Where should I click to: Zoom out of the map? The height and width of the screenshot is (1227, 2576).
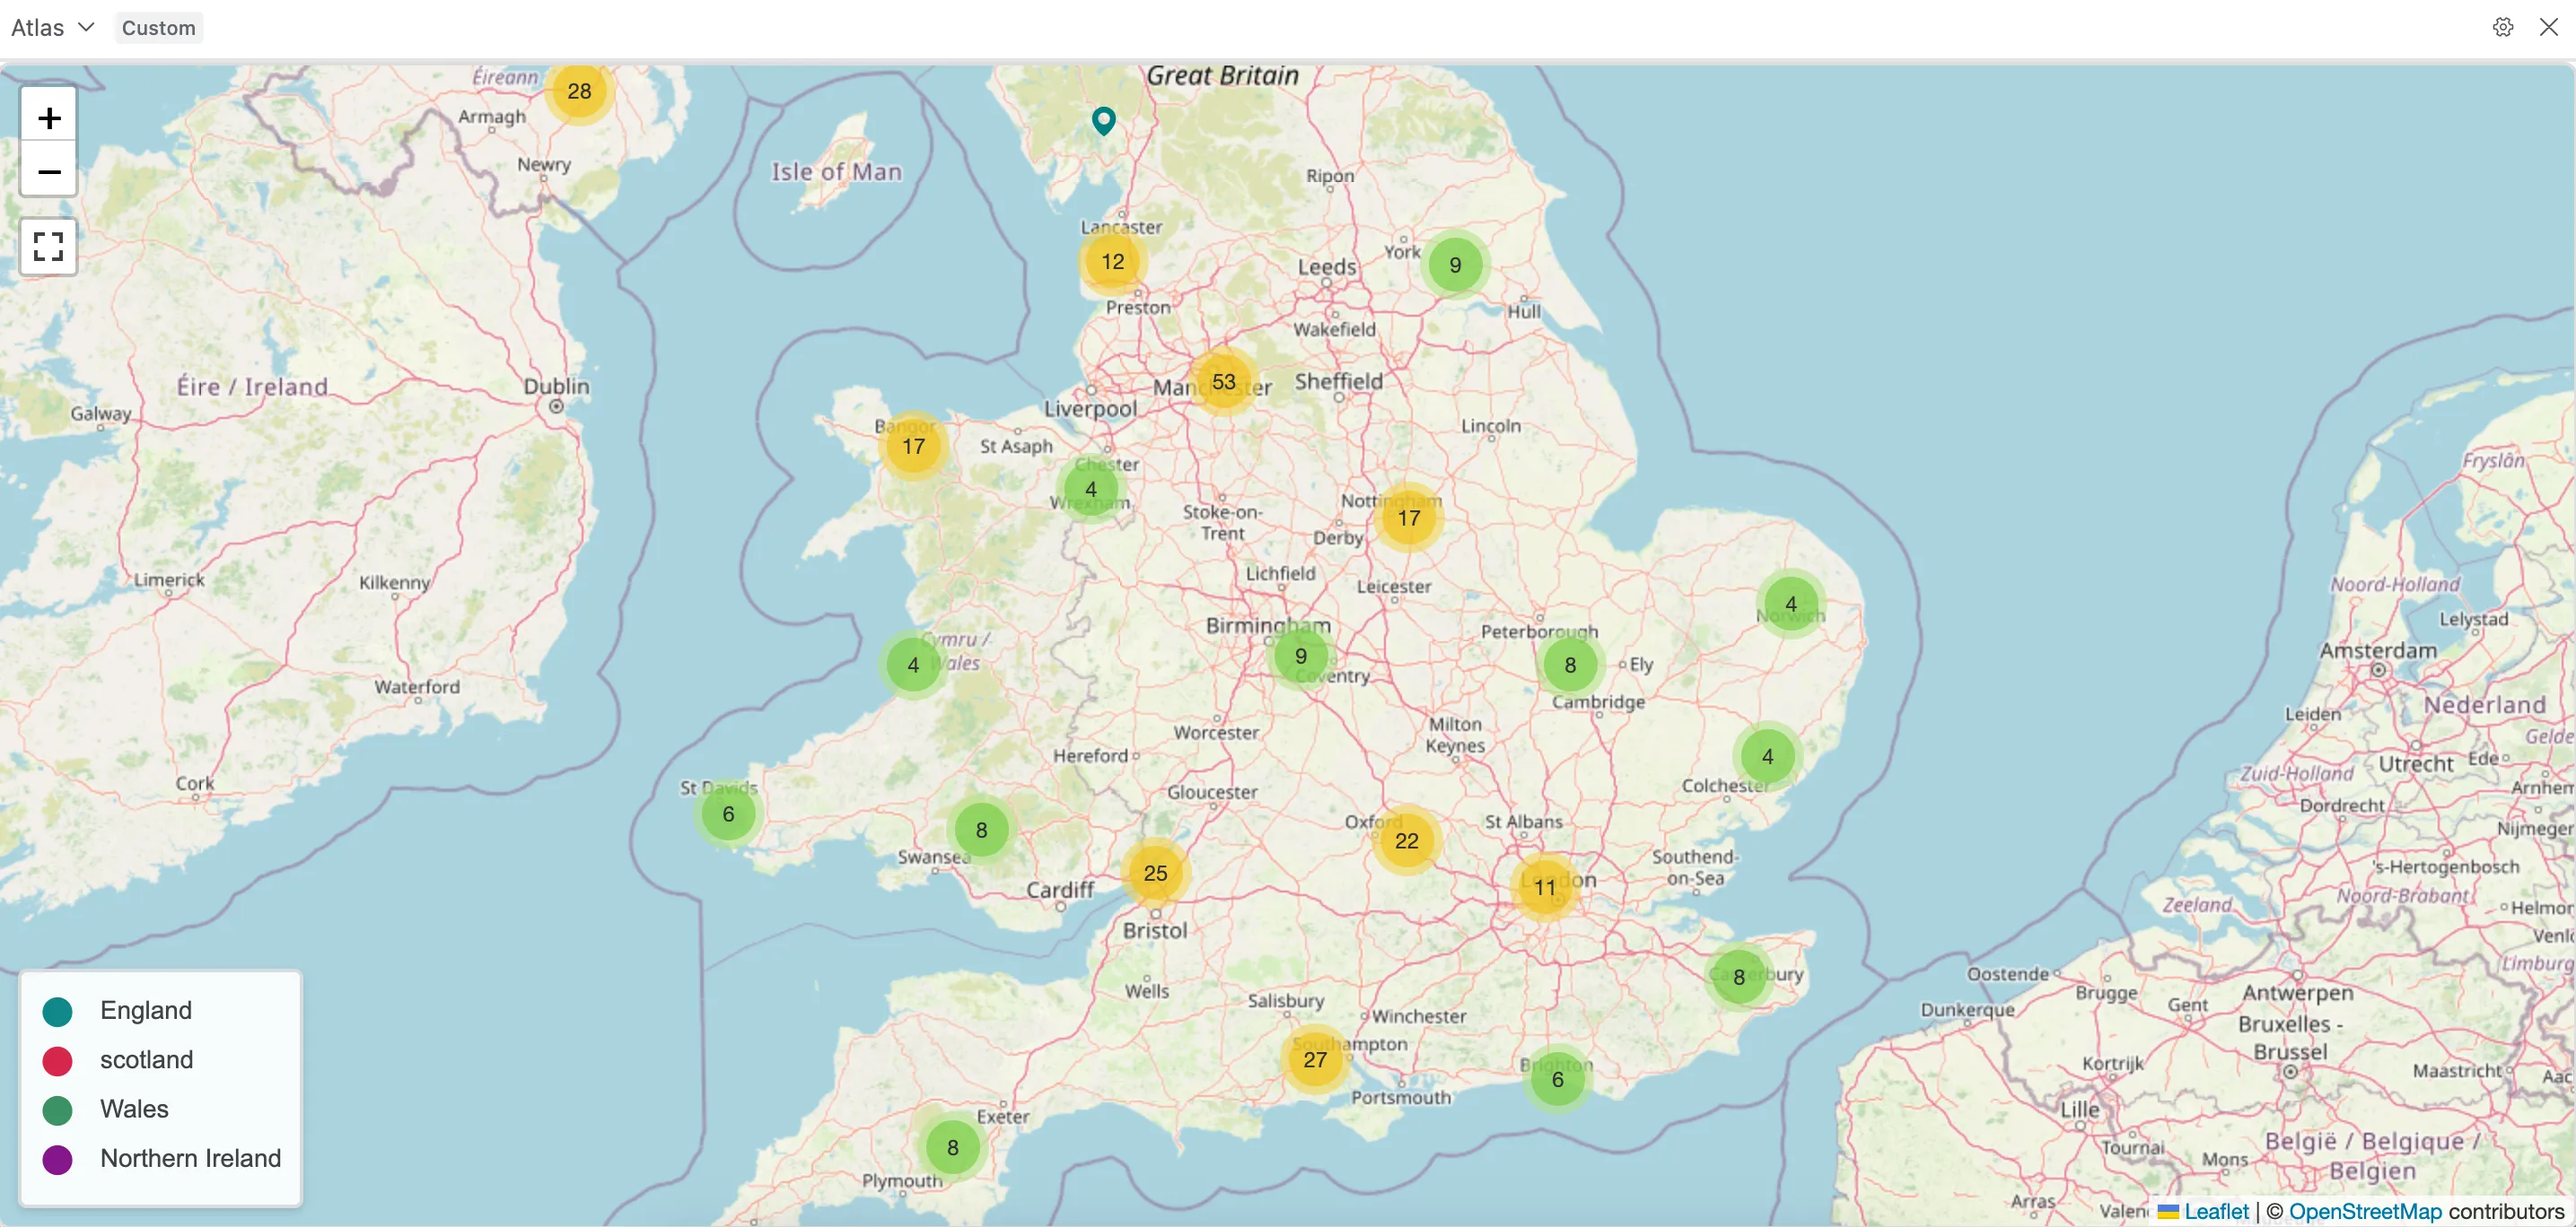coord(48,172)
